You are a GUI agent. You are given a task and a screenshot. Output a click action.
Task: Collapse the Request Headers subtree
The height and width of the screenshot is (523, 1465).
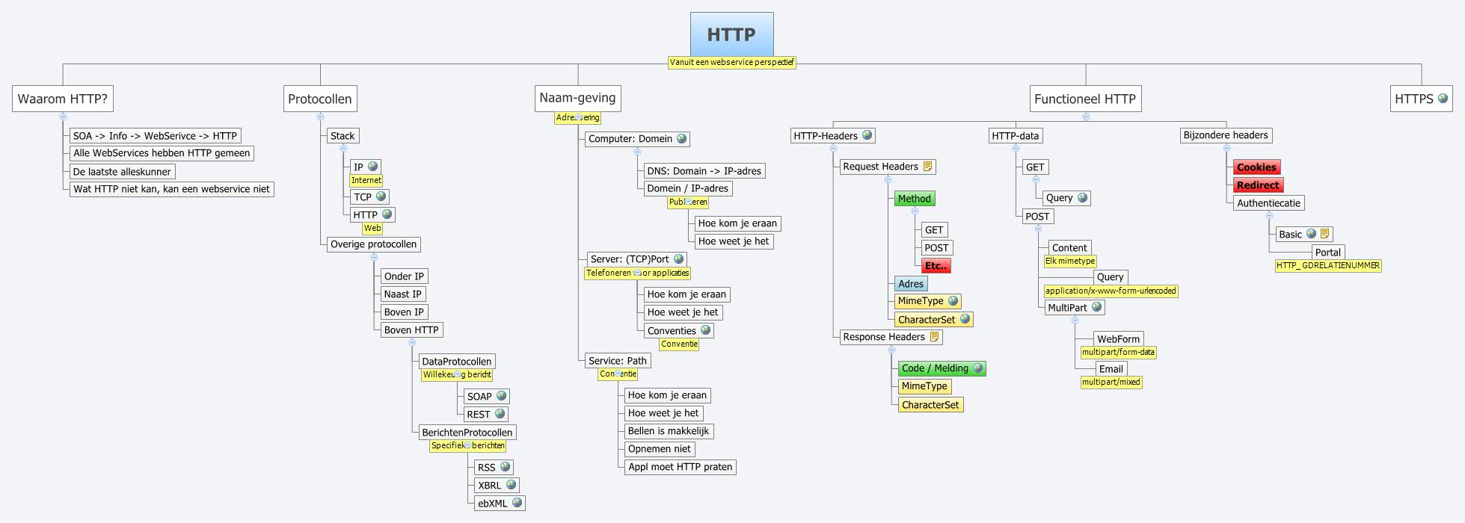(887, 179)
